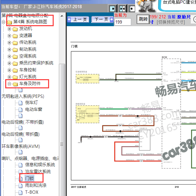Viewport: 196px width, 196px height.
Task: Click the 雨刮和洗涤 page icon
Action: coord(21,186)
